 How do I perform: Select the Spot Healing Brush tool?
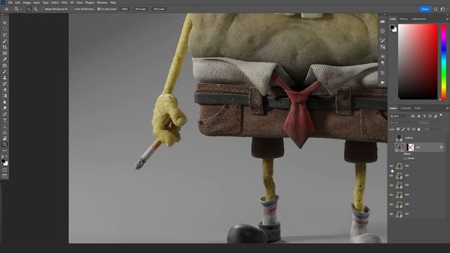(5, 65)
